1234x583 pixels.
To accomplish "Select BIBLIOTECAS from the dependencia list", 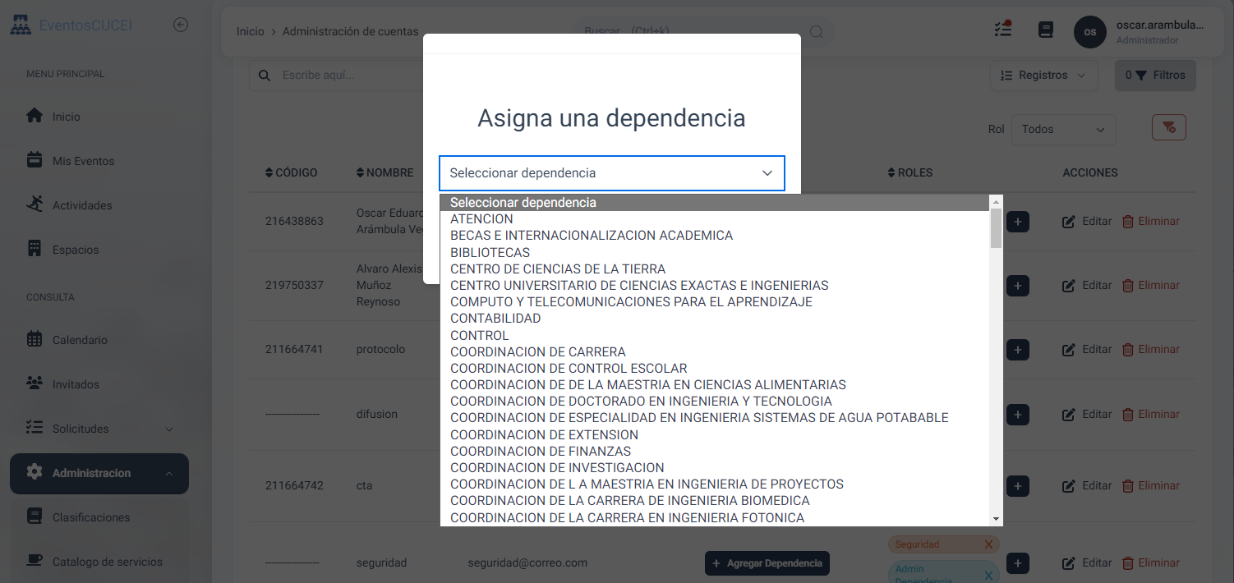I will pyautogui.click(x=490, y=252).
